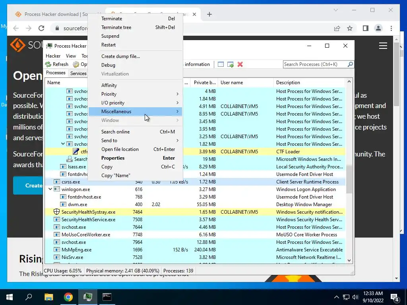Open File Explorer from taskbar
Image resolution: width=407 pixels, height=305 pixels.
tap(48, 297)
